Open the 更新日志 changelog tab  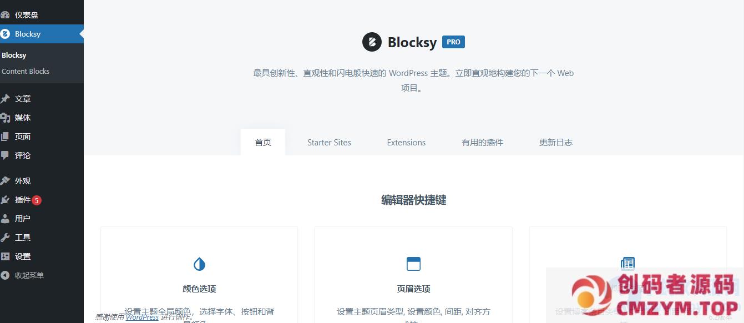click(555, 143)
